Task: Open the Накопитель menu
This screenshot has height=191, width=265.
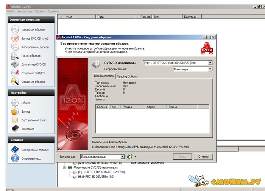Action: click(24, 11)
